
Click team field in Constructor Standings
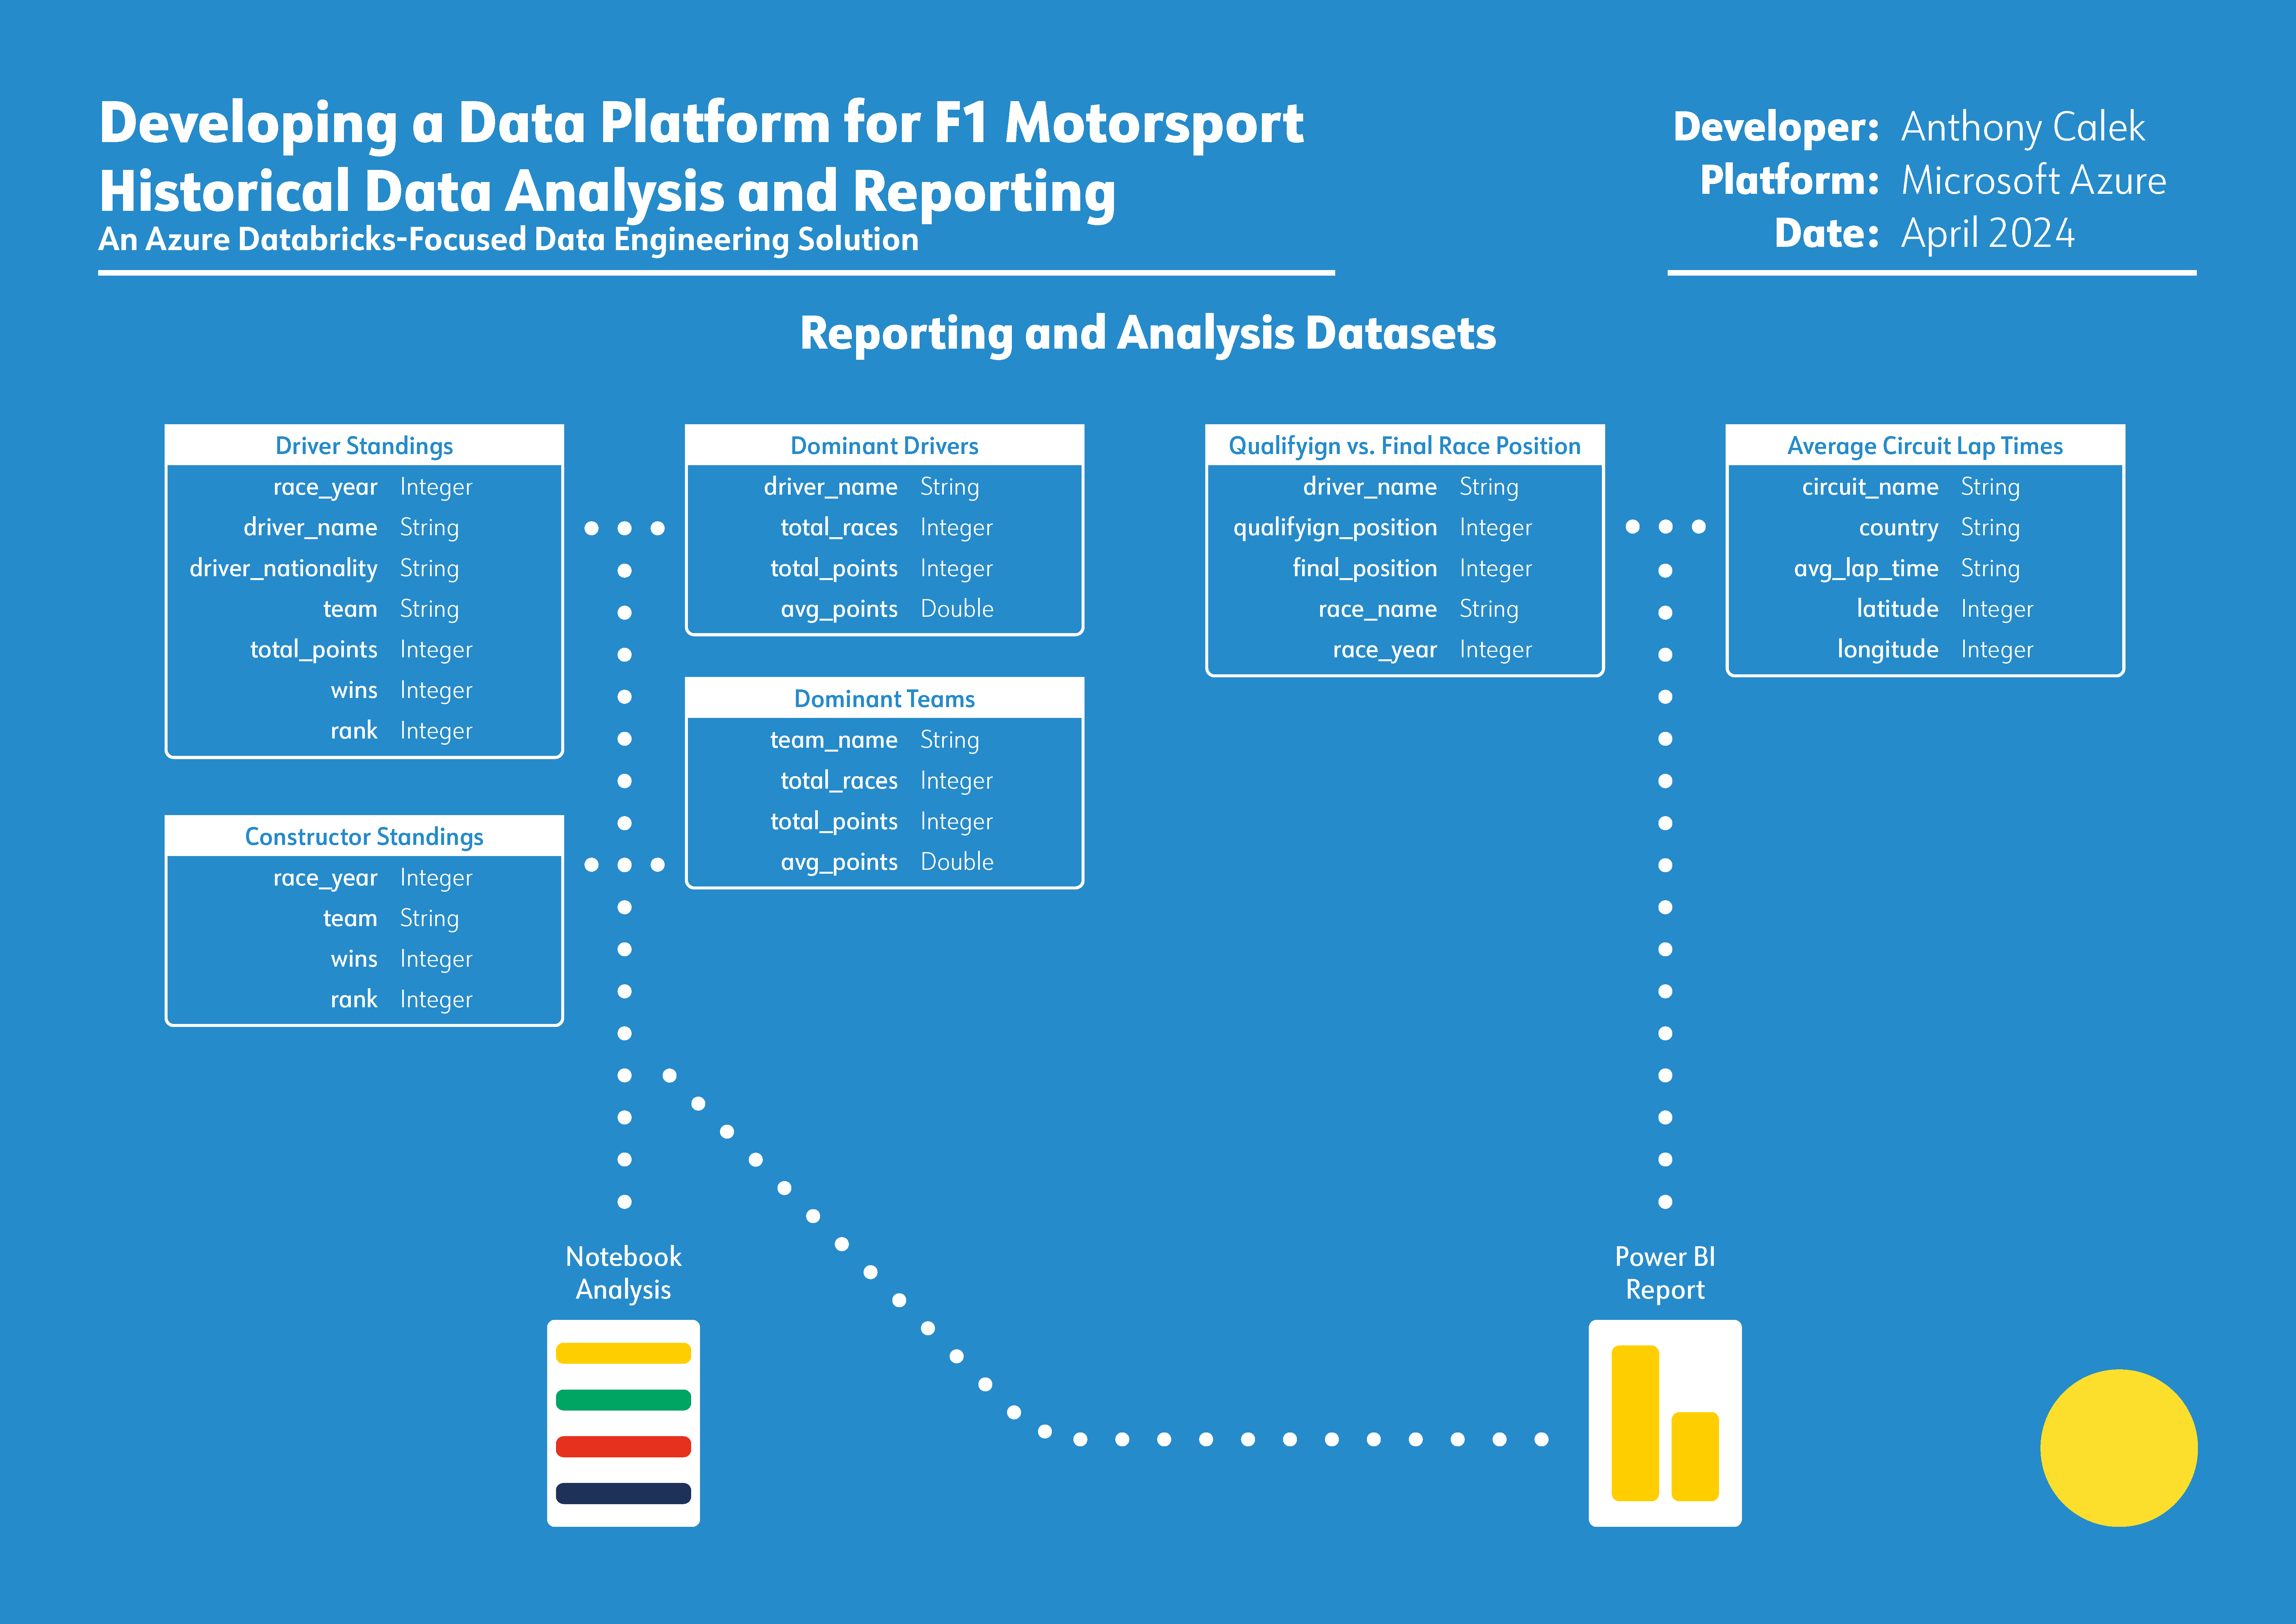click(x=350, y=919)
